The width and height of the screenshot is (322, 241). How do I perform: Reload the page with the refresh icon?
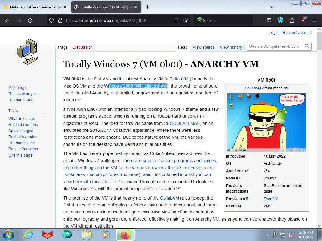[x=30, y=20]
